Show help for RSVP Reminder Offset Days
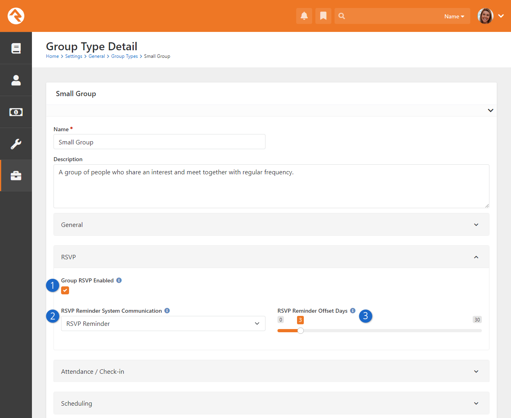511x418 pixels. click(353, 311)
